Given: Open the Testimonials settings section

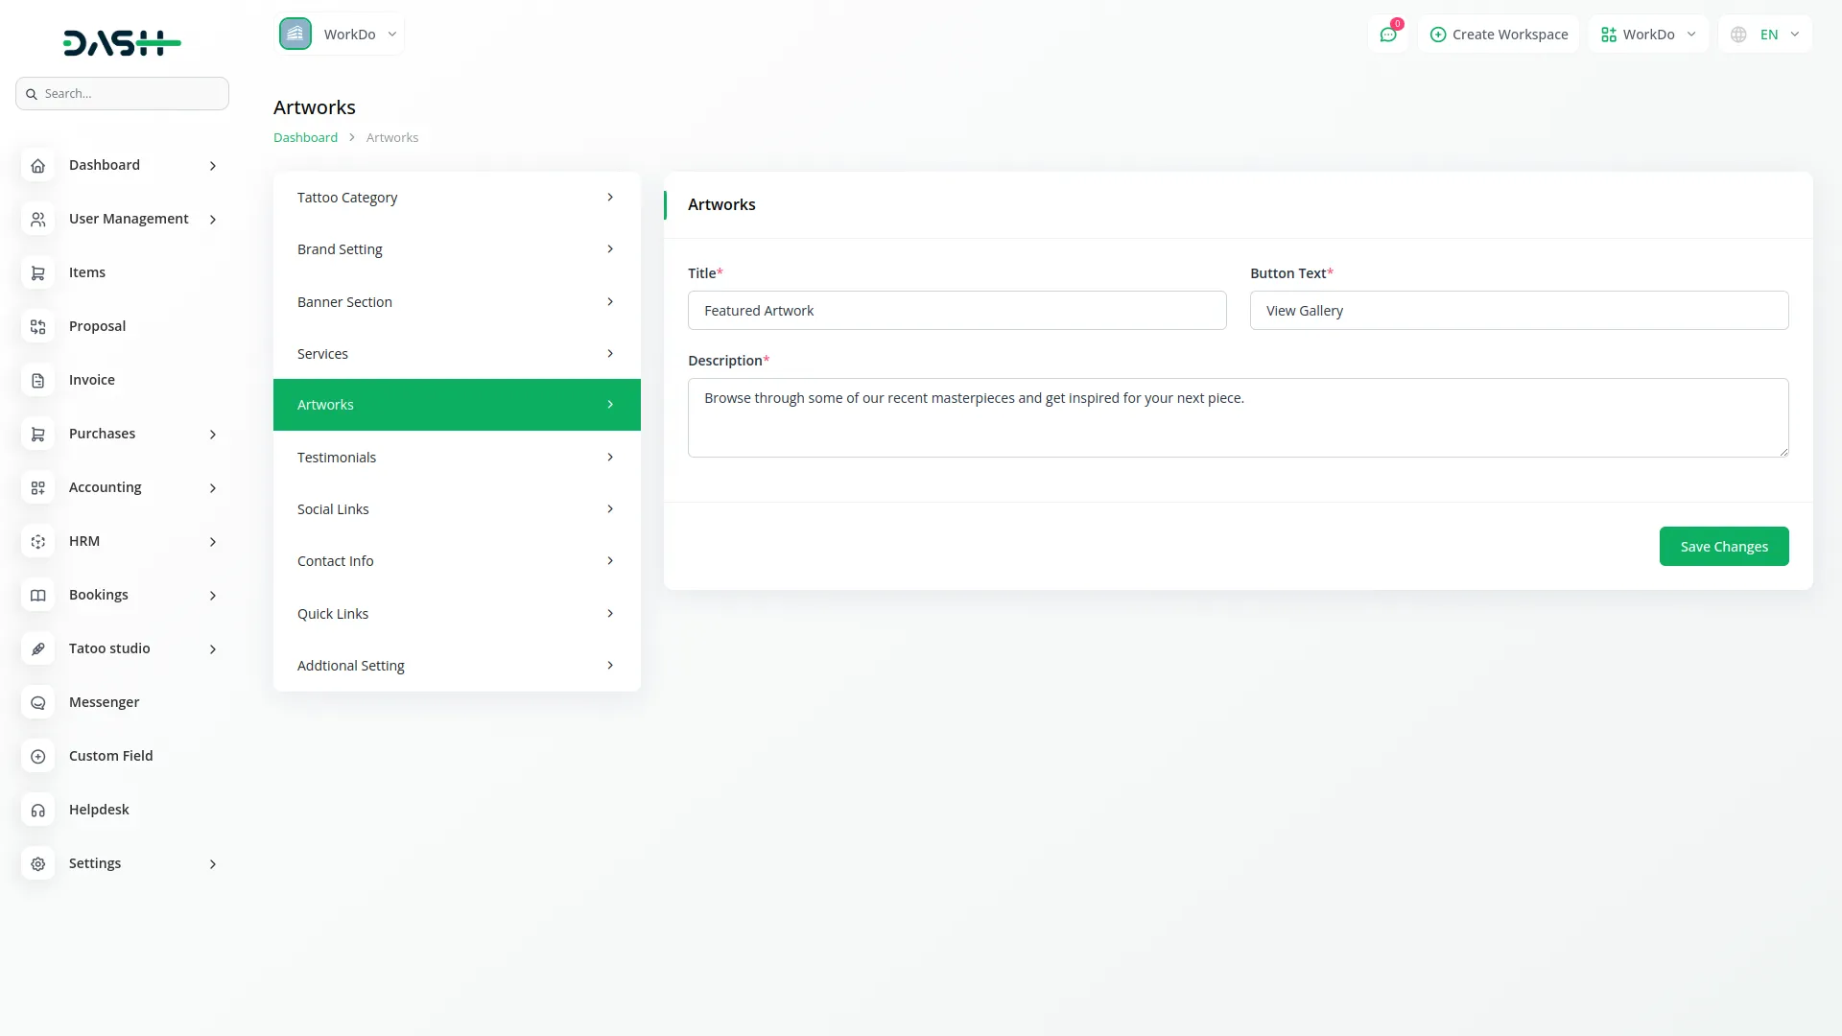Looking at the screenshot, I should pos(456,458).
